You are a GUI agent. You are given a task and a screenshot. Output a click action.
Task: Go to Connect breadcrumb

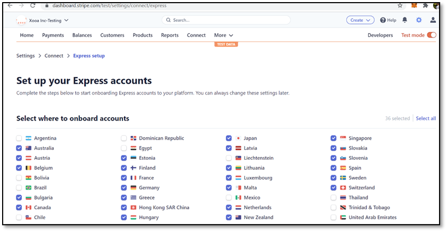pos(54,56)
